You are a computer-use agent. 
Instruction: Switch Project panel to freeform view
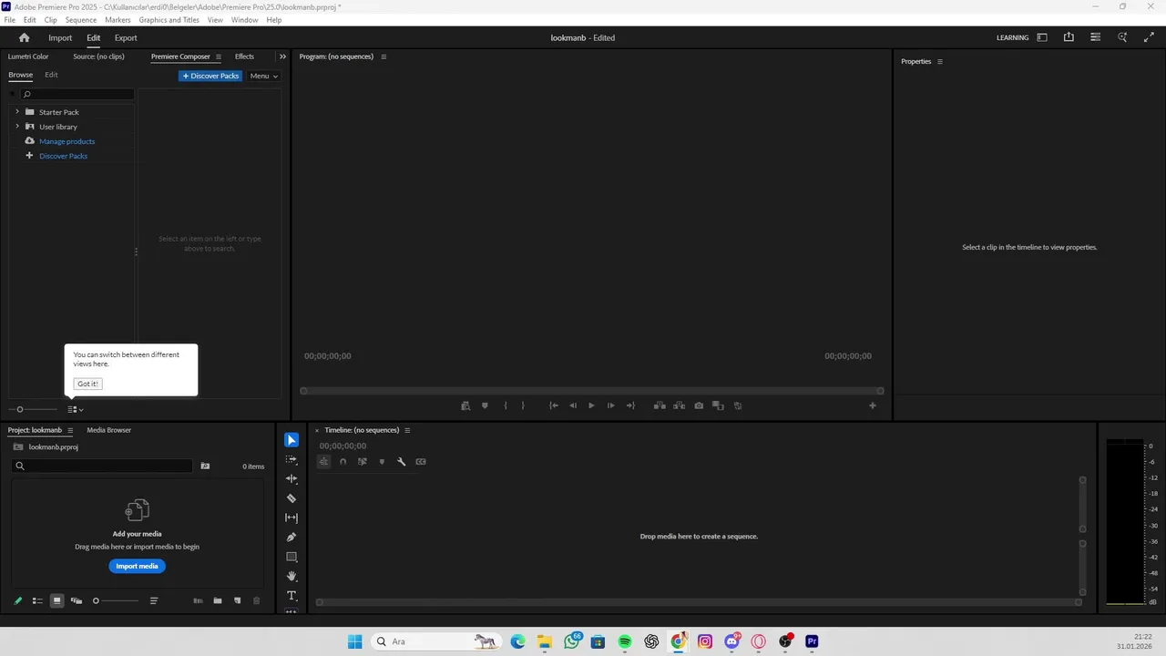pyautogui.click(x=77, y=600)
